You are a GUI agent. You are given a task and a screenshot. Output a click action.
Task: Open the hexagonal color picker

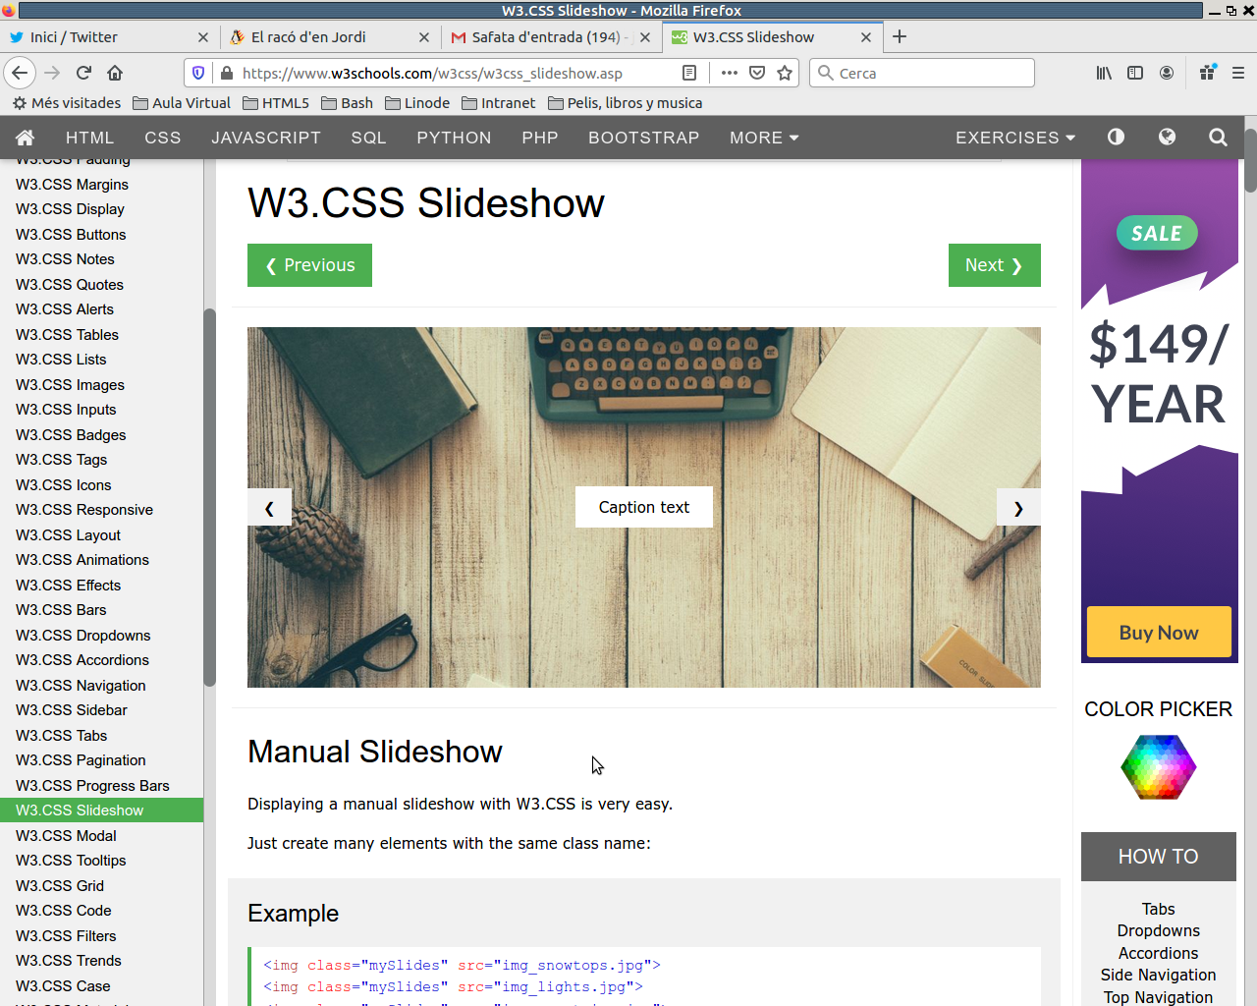pos(1159,766)
